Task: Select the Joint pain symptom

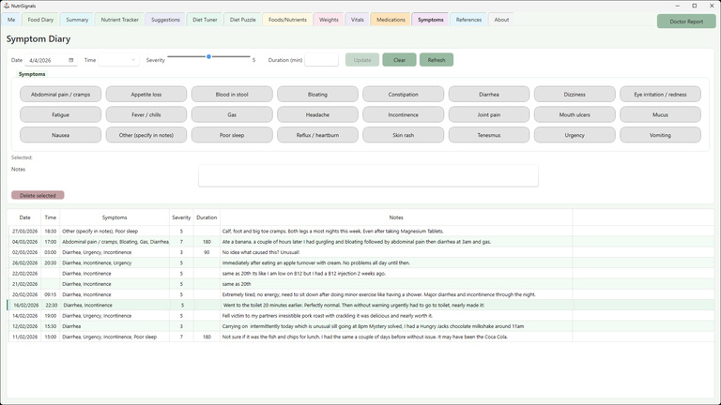Action: pyautogui.click(x=489, y=114)
